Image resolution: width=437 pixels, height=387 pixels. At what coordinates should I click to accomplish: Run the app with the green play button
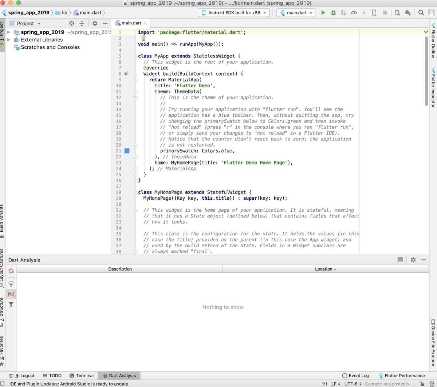point(323,13)
